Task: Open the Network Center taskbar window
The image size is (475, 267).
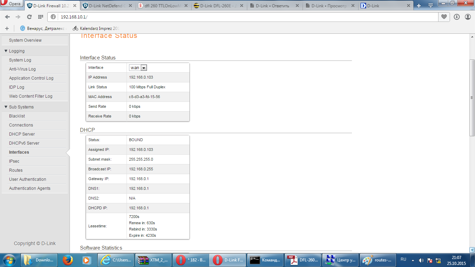Action: [x=341, y=260]
